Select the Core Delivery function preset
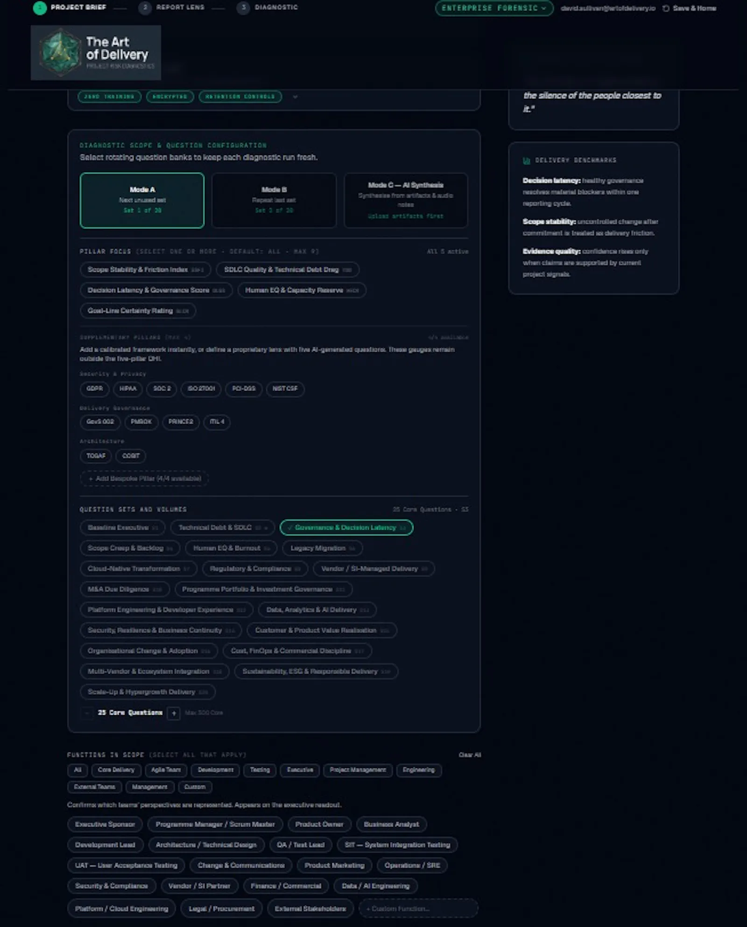This screenshot has width=747, height=927. (x=116, y=770)
